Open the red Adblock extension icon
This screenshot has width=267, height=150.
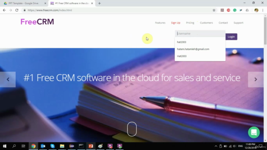[x=228, y=10]
